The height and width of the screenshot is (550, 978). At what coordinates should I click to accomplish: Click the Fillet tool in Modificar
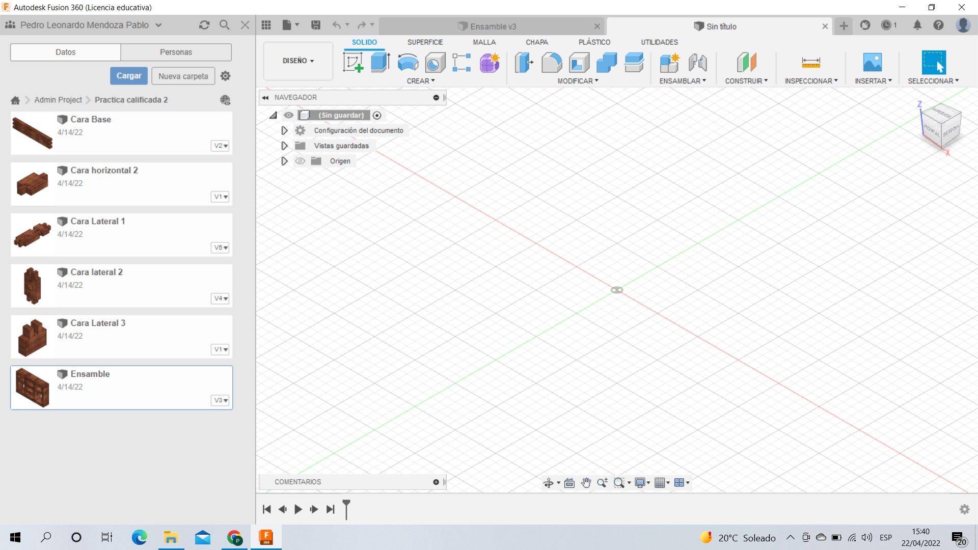pyautogui.click(x=551, y=63)
